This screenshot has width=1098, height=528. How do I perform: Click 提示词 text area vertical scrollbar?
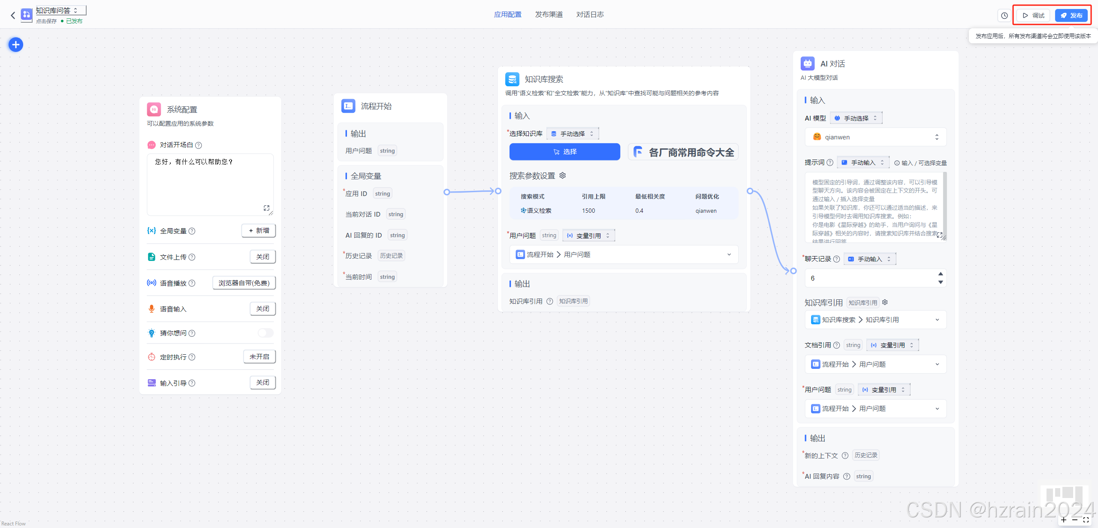(945, 207)
